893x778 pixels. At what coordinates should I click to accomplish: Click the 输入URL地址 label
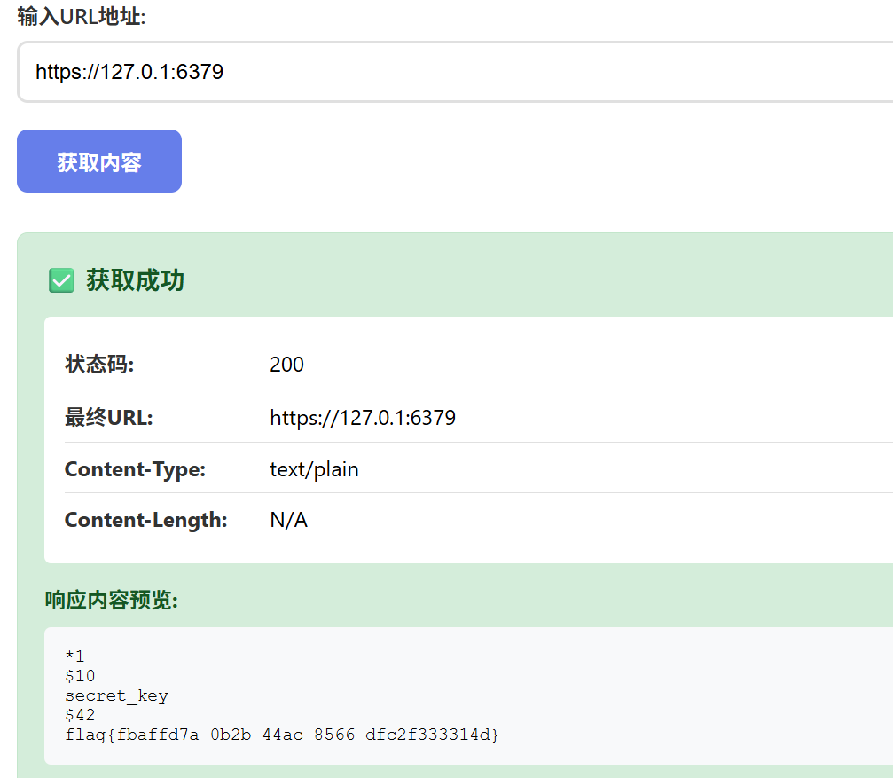(81, 16)
